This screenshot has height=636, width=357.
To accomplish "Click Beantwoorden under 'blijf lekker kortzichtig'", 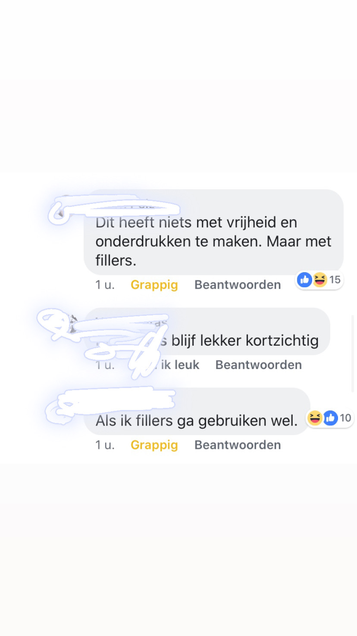I will pyautogui.click(x=258, y=365).
